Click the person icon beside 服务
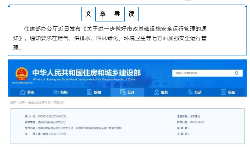Viewport: 250px width, 147px height. [156, 92]
